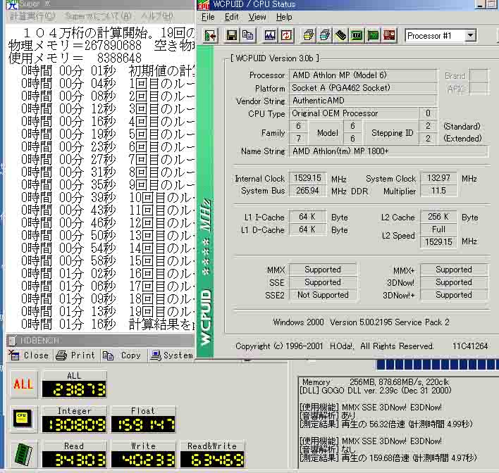
Task: Click the exit door icon in WCPUID toolbar
Action: (x=210, y=35)
